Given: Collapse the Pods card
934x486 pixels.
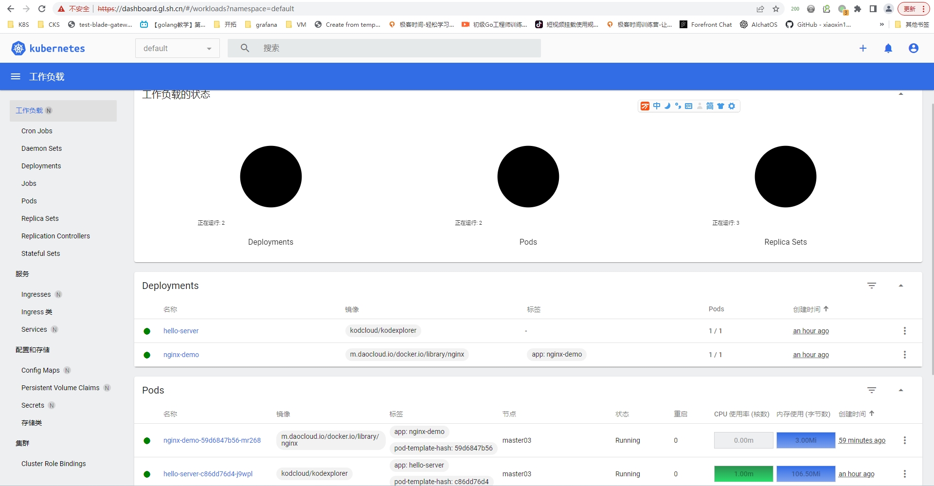Looking at the screenshot, I should click(901, 390).
